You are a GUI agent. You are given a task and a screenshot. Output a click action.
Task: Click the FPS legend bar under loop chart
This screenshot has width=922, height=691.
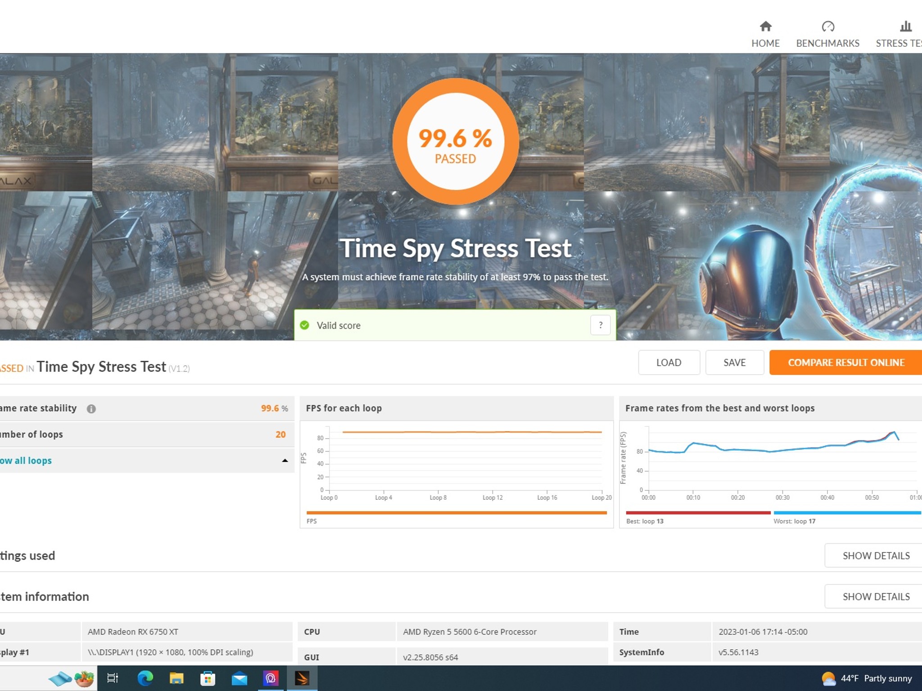(456, 513)
